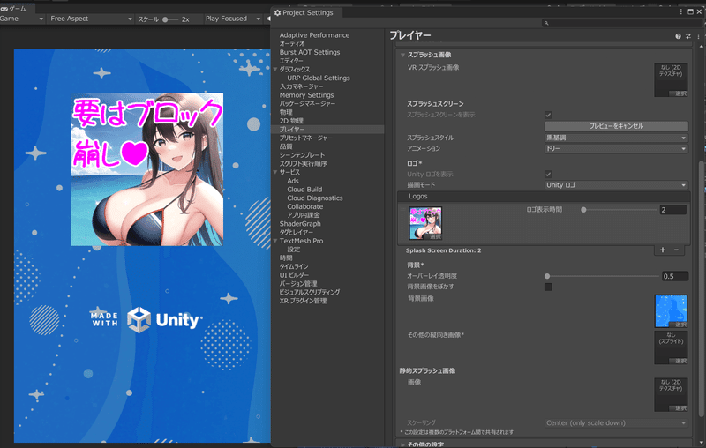Select Visual Scripting in the sidebar
The height and width of the screenshot is (448, 706).
coord(310,292)
